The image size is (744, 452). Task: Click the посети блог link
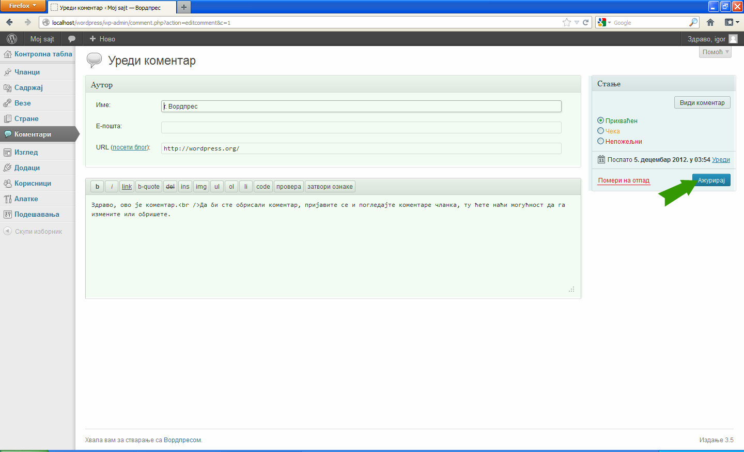point(130,147)
